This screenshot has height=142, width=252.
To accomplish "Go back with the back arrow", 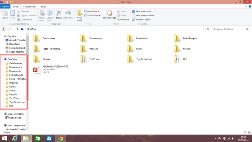I will (4, 29).
